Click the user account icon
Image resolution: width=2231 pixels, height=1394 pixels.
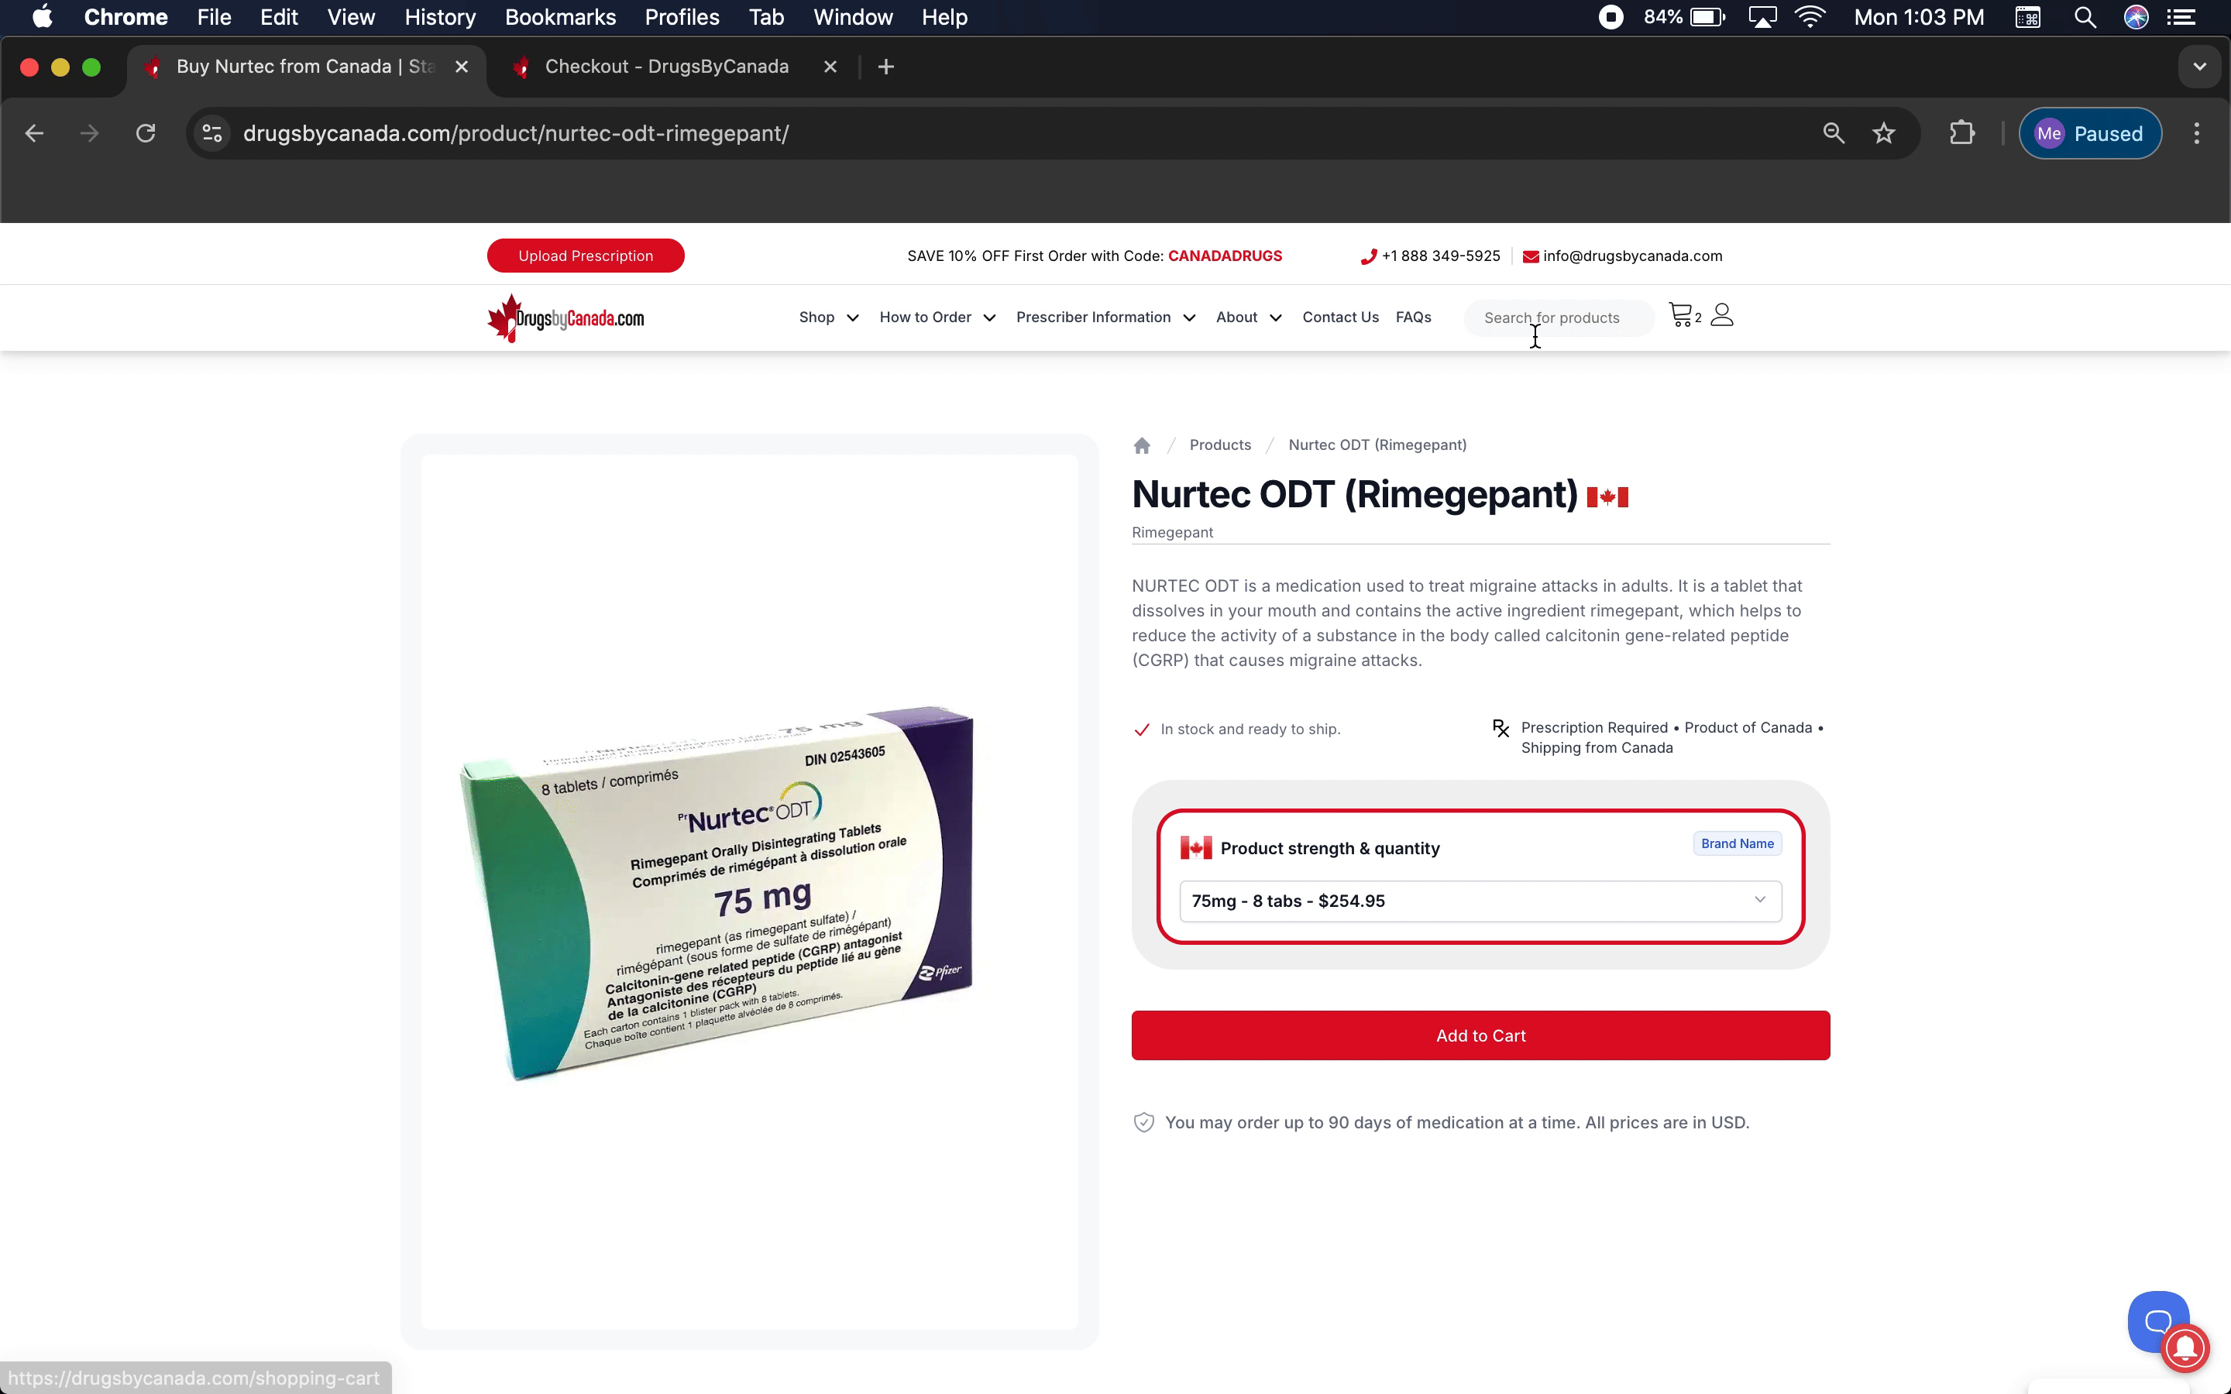[x=1721, y=315]
